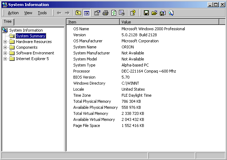Open Properties from the toolbar
Screen dimensions: 227x160
(x=97, y=13)
